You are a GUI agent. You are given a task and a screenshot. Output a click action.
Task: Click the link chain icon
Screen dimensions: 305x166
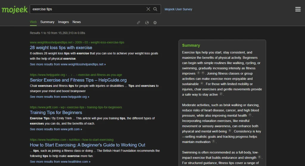pyautogui.click(x=139, y=23)
